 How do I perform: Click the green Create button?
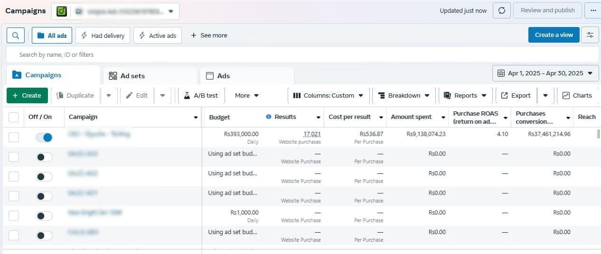click(27, 95)
